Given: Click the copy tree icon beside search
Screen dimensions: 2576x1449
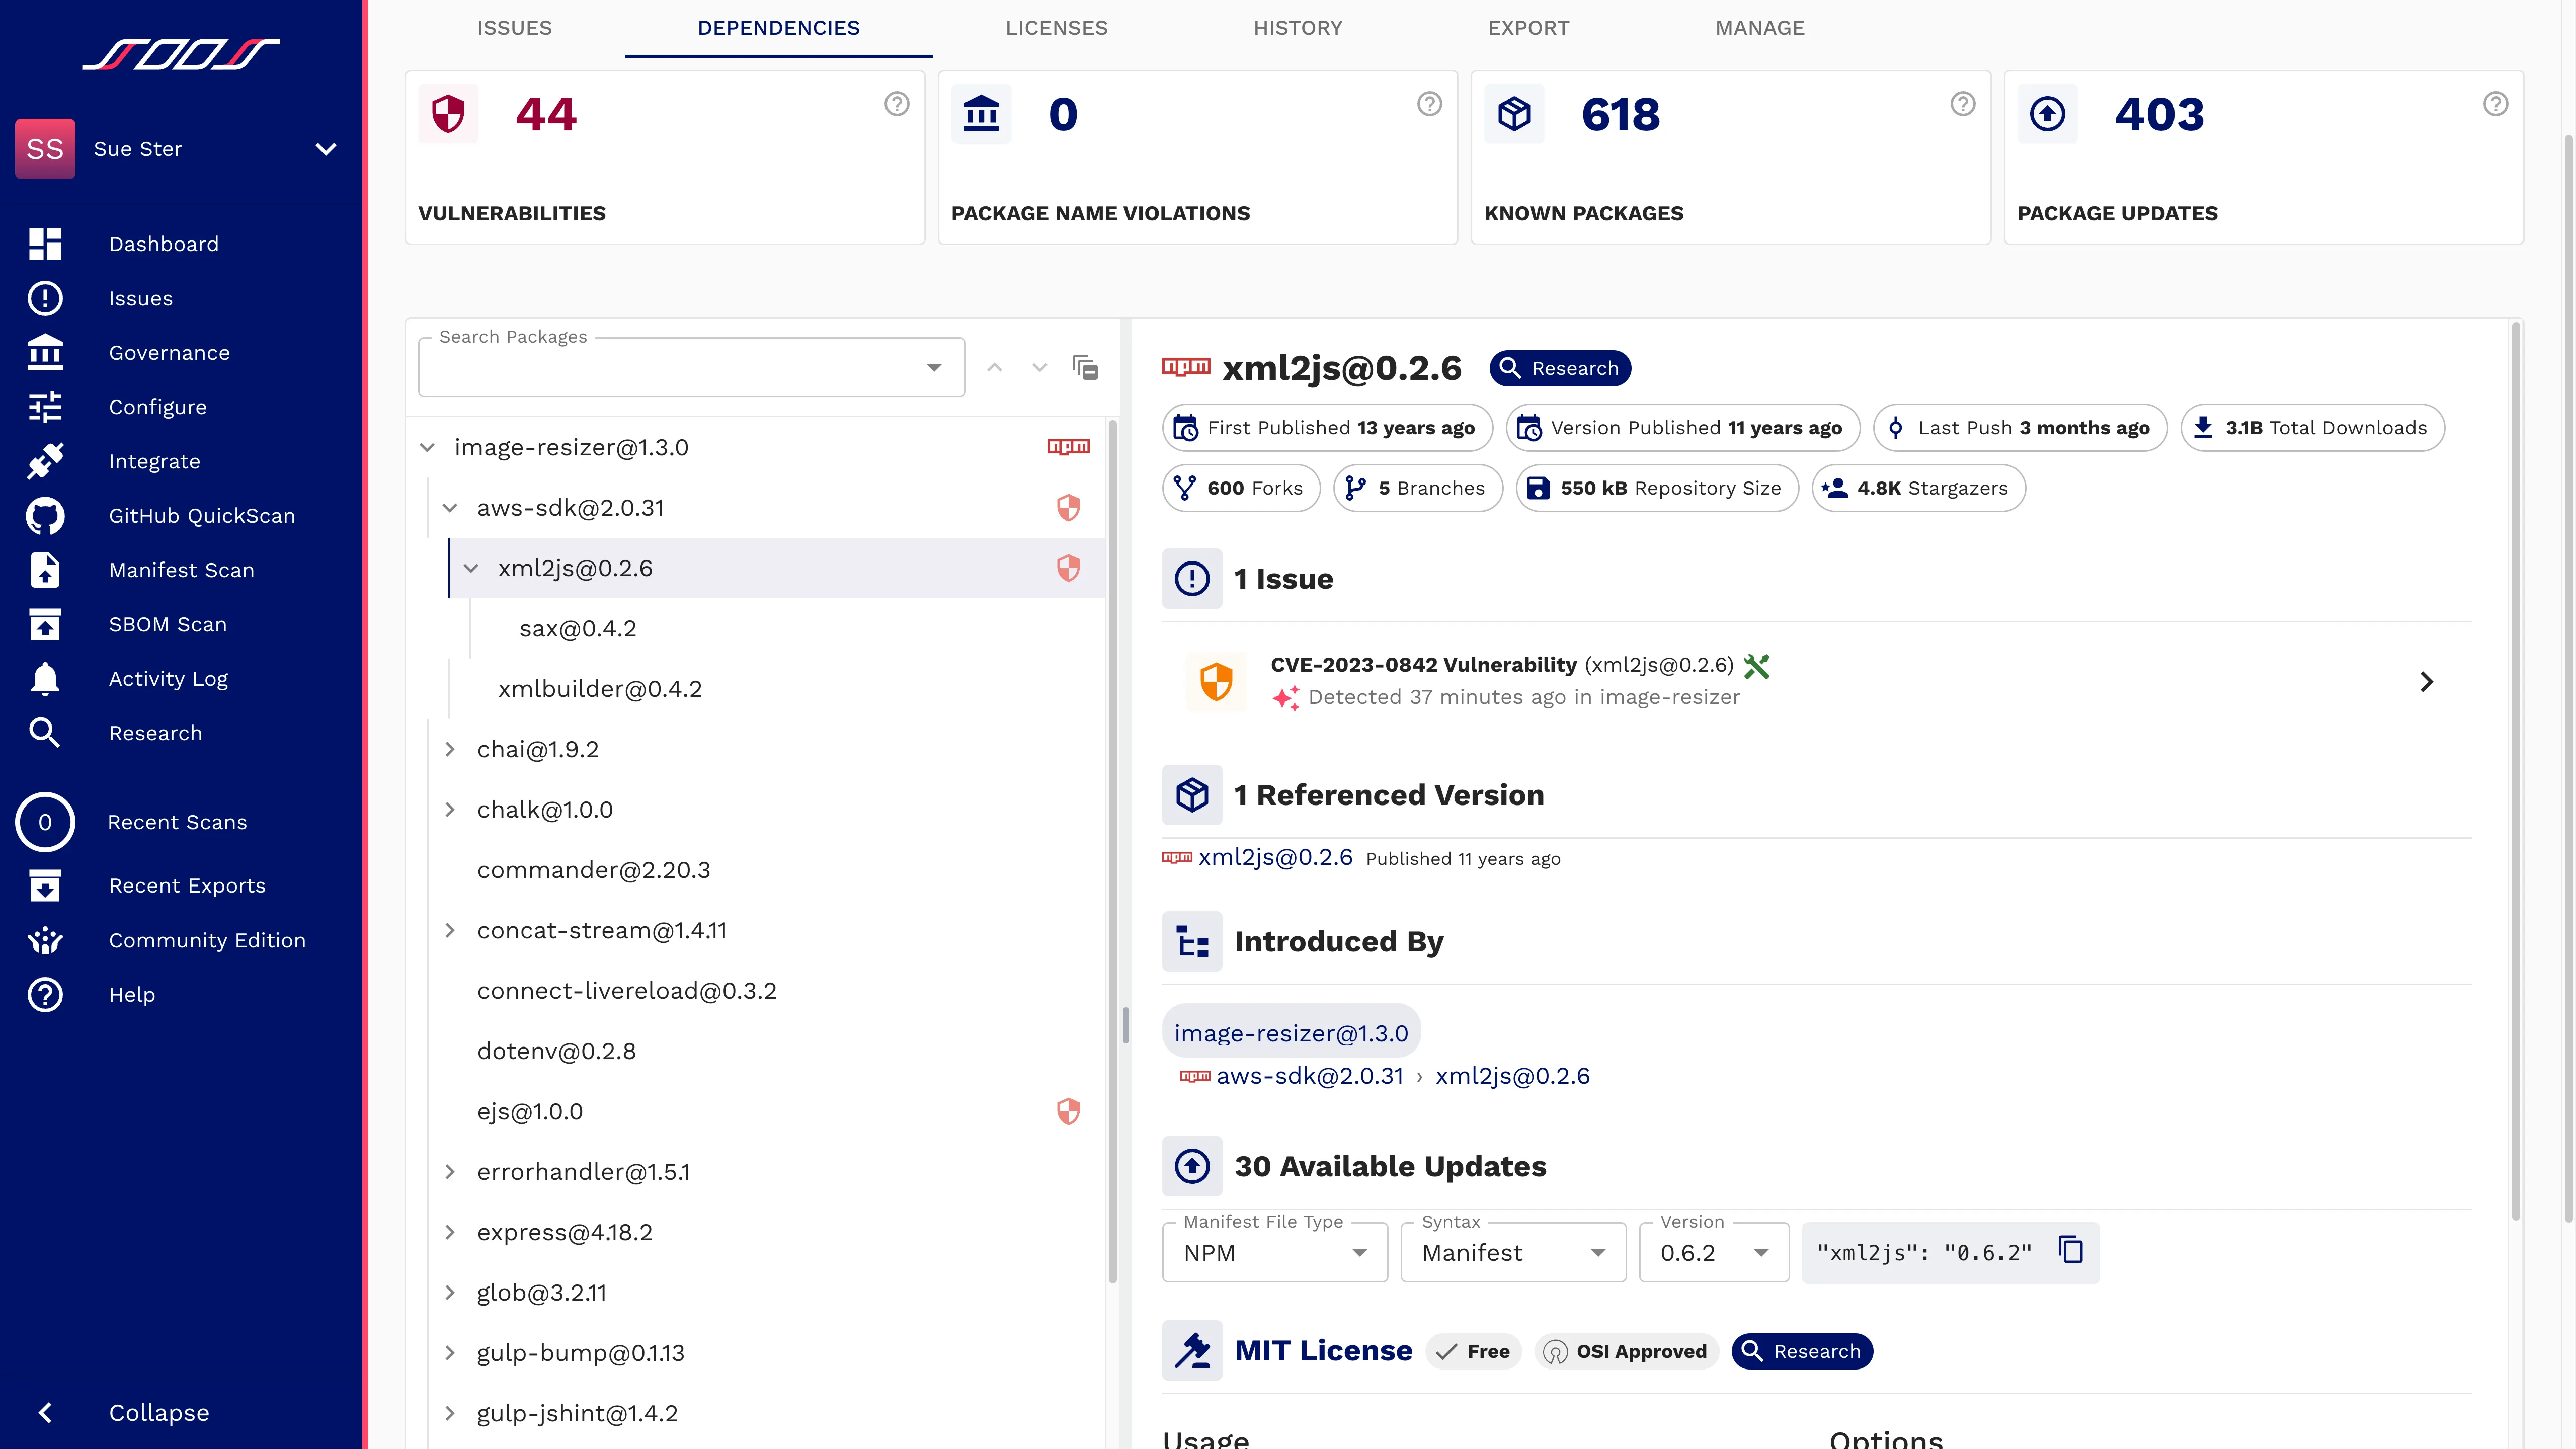Looking at the screenshot, I should point(1085,367).
